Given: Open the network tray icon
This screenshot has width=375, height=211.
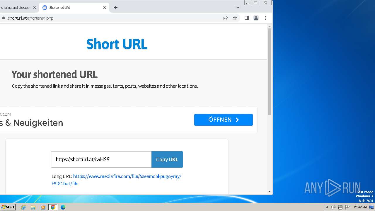Looking at the screenshot, I should (340, 207).
